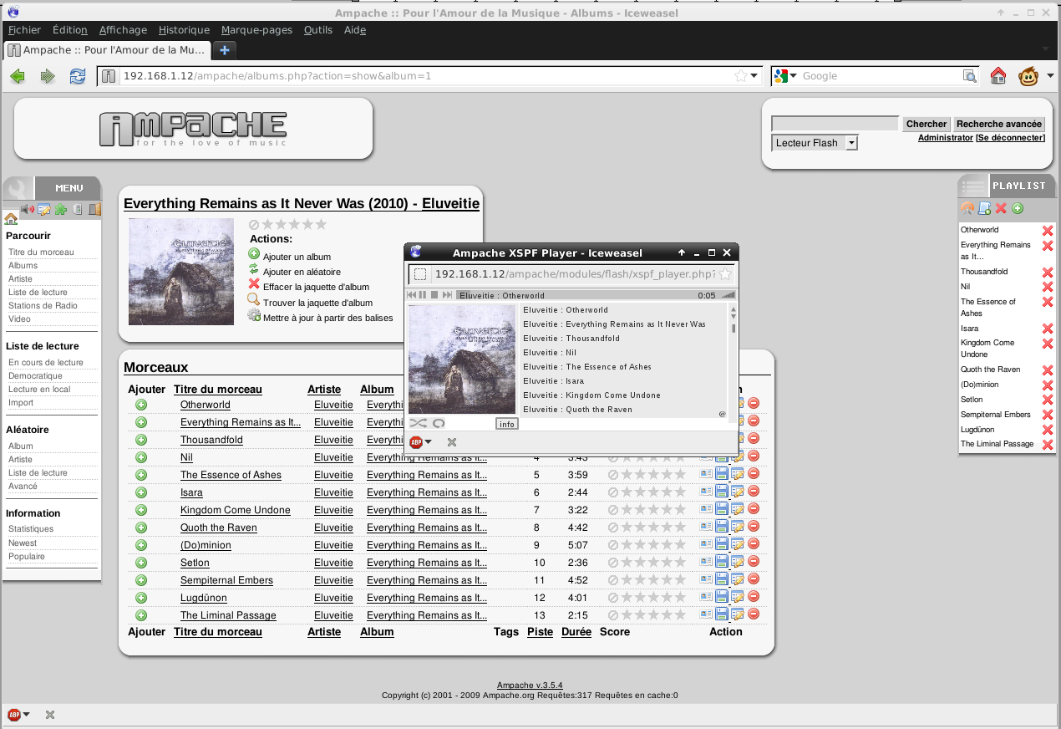The height and width of the screenshot is (729, 1061).
Task: Click the green plus beside Otherworld track
Action: coord(141,405)
